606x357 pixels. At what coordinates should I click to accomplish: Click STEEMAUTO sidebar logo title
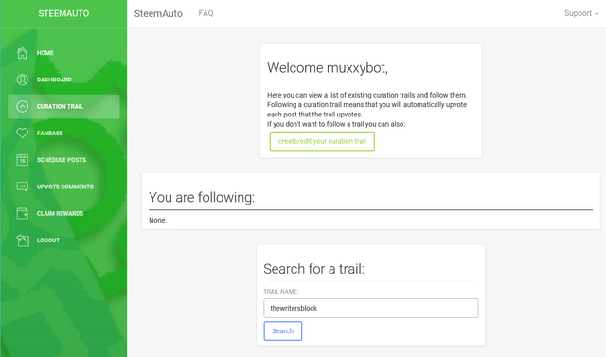click(x=63, y=13)
